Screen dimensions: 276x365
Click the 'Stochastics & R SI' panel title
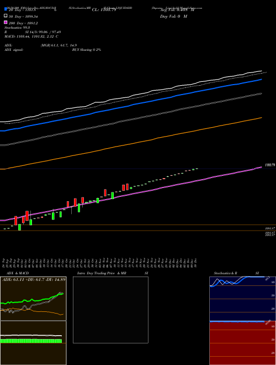tap(236, 273)
